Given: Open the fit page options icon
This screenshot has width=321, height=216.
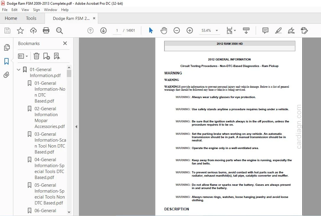Looking at the screenshot, I should pos(229,31).
